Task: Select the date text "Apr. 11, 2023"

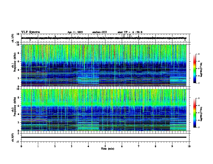Action: tap(75, 32)
